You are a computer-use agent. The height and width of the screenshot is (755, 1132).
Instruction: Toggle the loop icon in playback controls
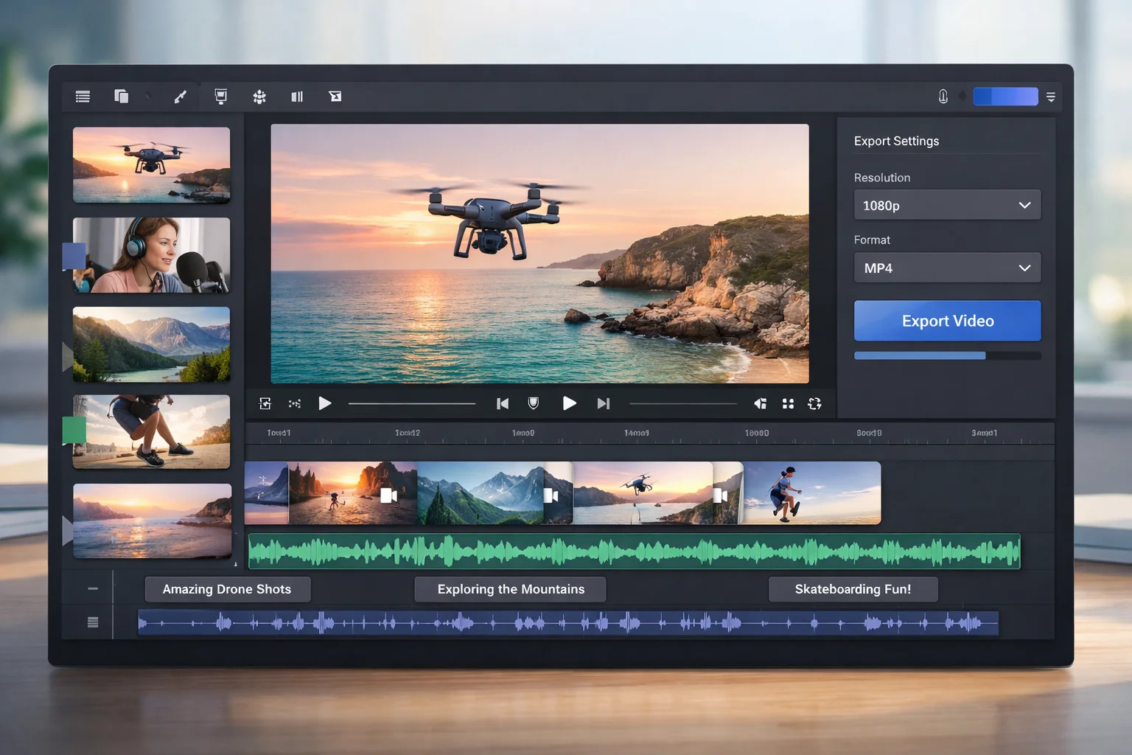point(814,403)
